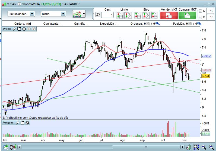Click the Exposición label

point(108,24)
